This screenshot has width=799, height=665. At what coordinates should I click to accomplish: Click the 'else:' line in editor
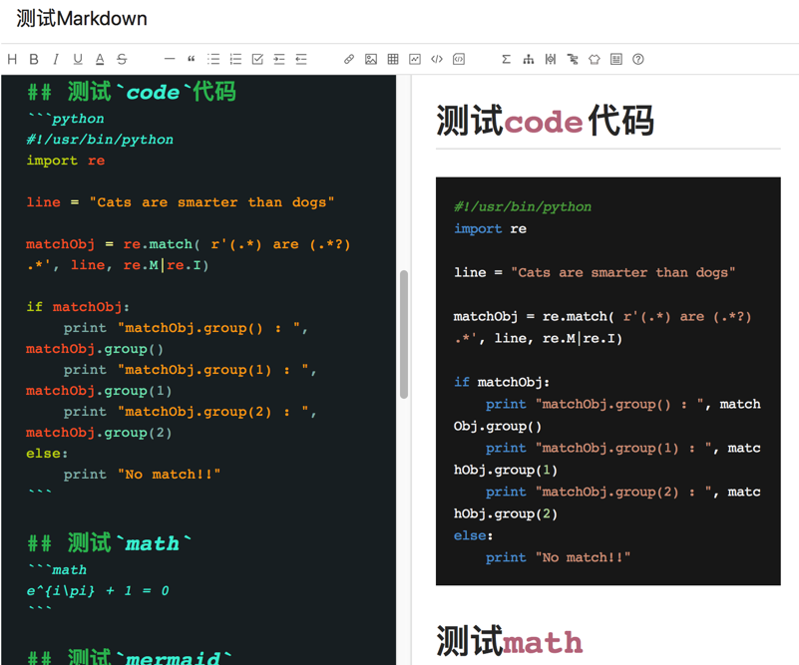pos(47,454)
